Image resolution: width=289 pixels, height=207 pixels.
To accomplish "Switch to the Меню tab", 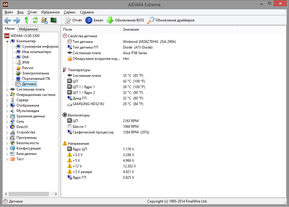I will [10, 29].
